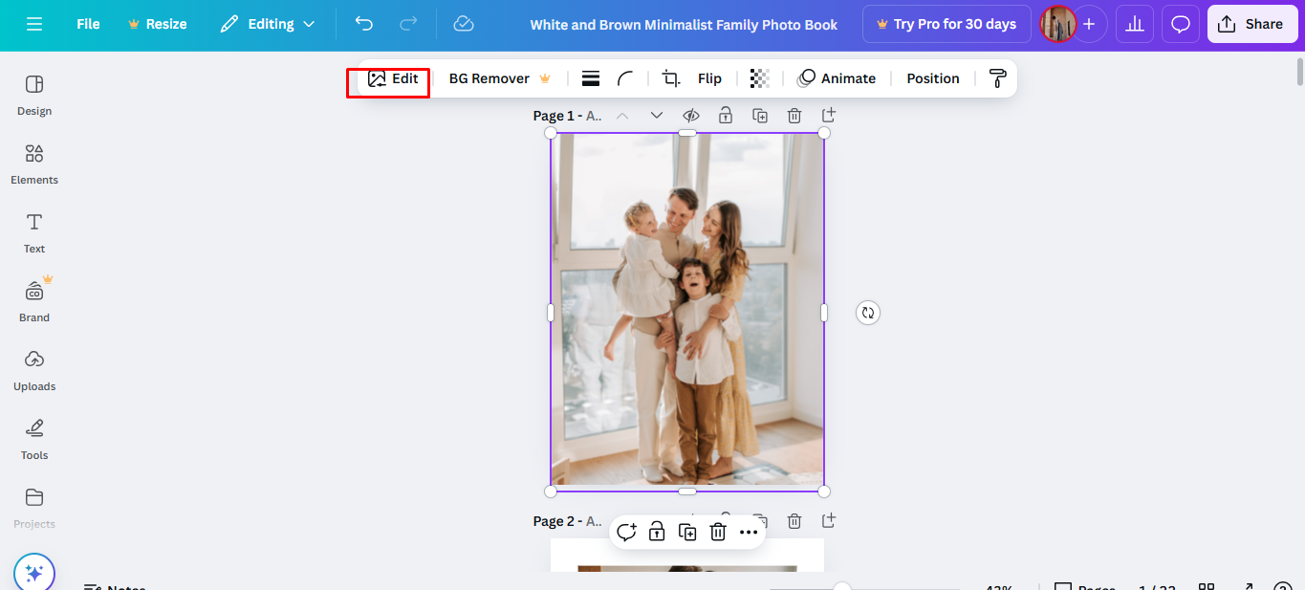The image size is (1305, 590).
Task: Click the Share button
Action: [1252, 24]
